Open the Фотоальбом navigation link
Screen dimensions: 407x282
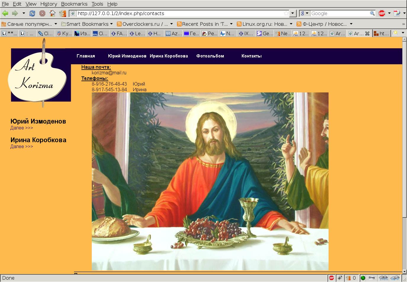pos(210,56)
